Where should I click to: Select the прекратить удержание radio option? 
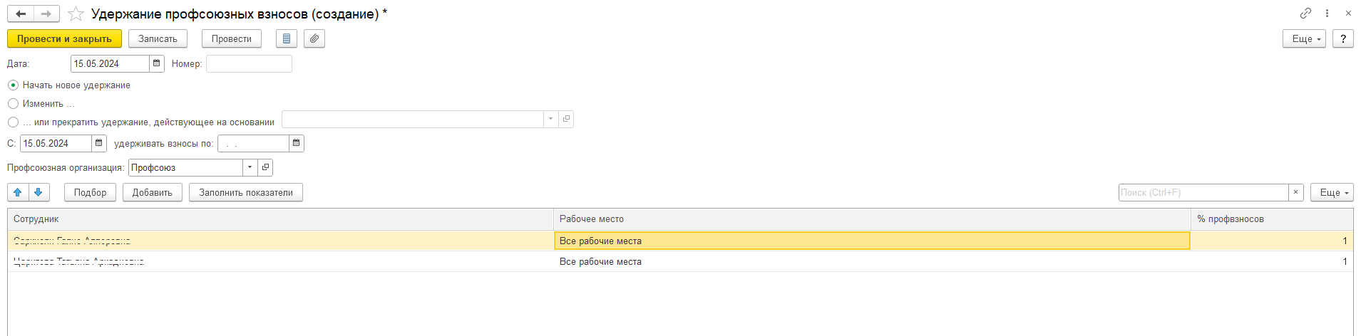coord(13,122)
